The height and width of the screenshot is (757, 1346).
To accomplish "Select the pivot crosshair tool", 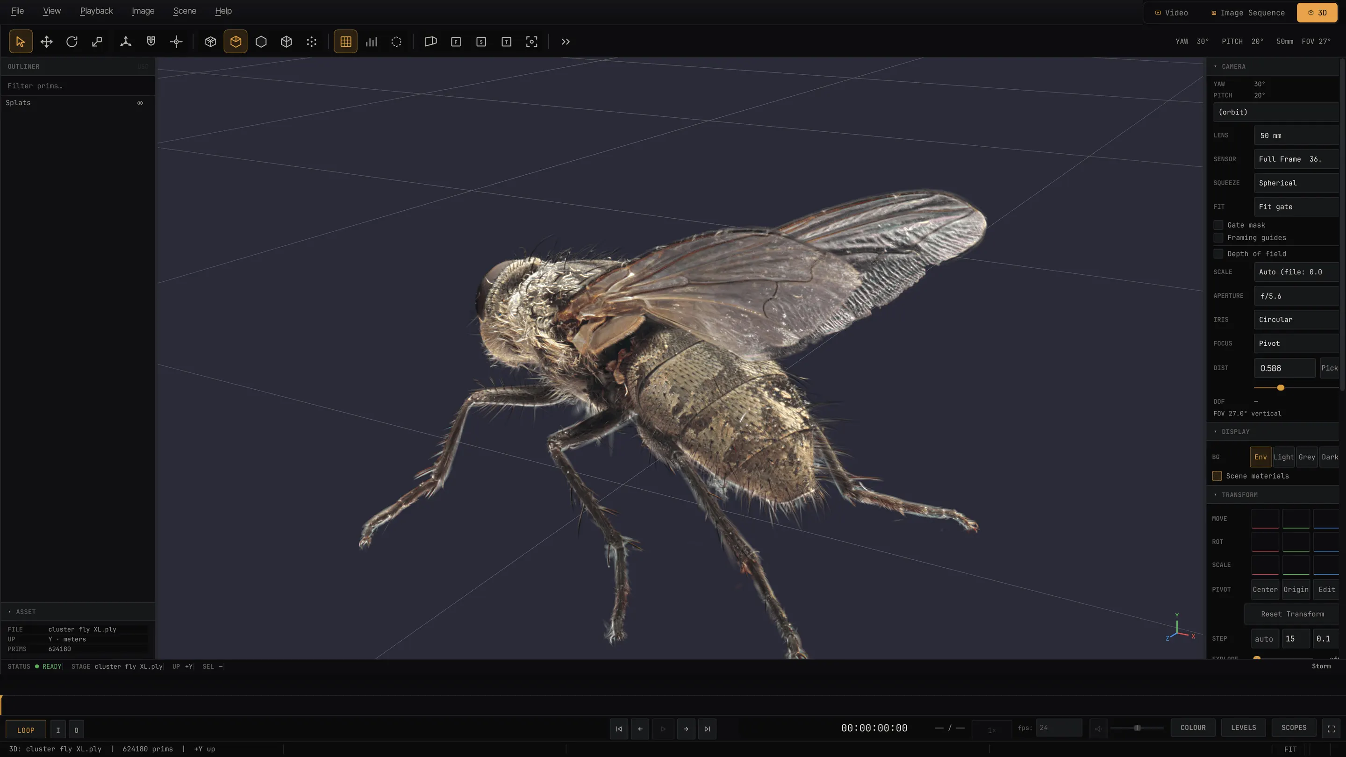I will click(x=176, y=42).
